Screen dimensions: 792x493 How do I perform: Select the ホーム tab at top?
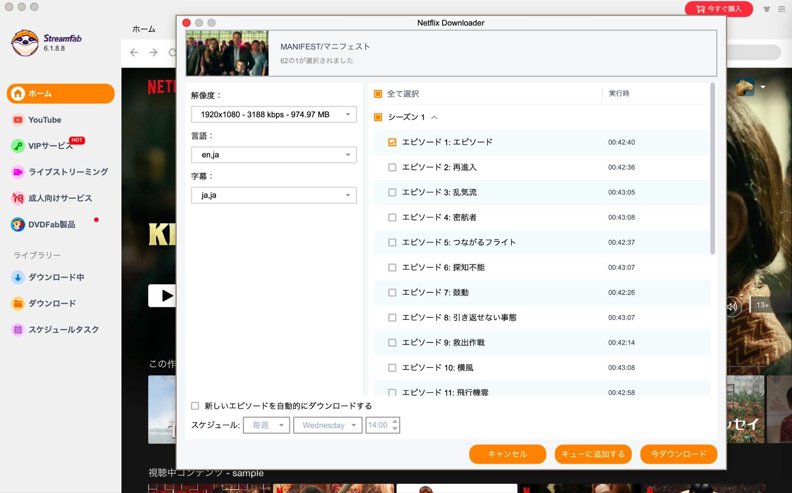[x=144, y=29]
